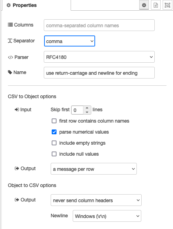Open the node description document icon tab
173x229 pixels.
click(156, 5)
